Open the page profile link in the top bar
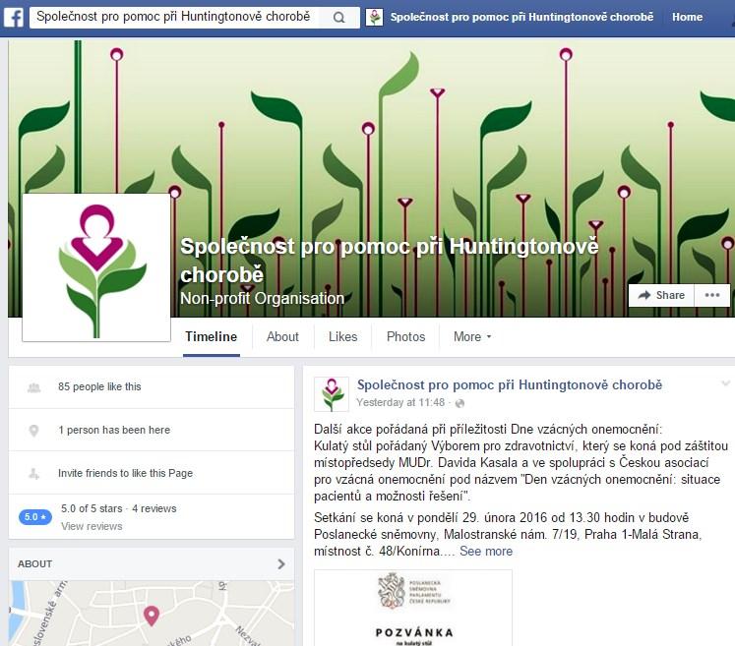Screen dimensions: 735x646 point(521,18)
